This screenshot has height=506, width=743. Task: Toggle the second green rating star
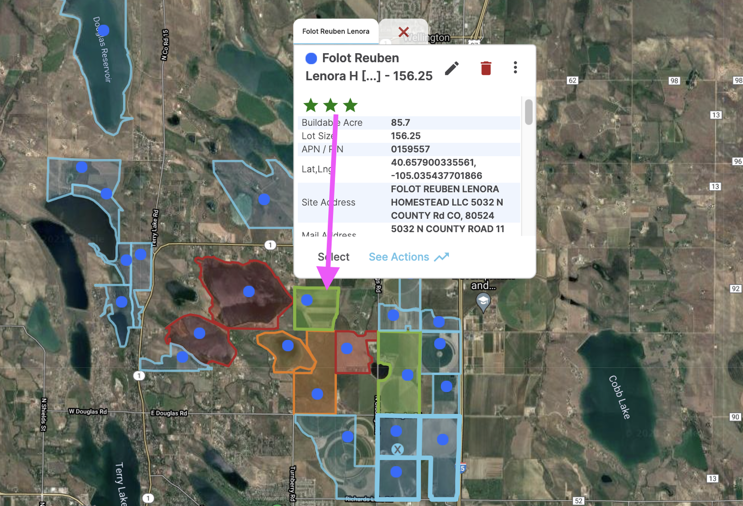pos(330,104)
